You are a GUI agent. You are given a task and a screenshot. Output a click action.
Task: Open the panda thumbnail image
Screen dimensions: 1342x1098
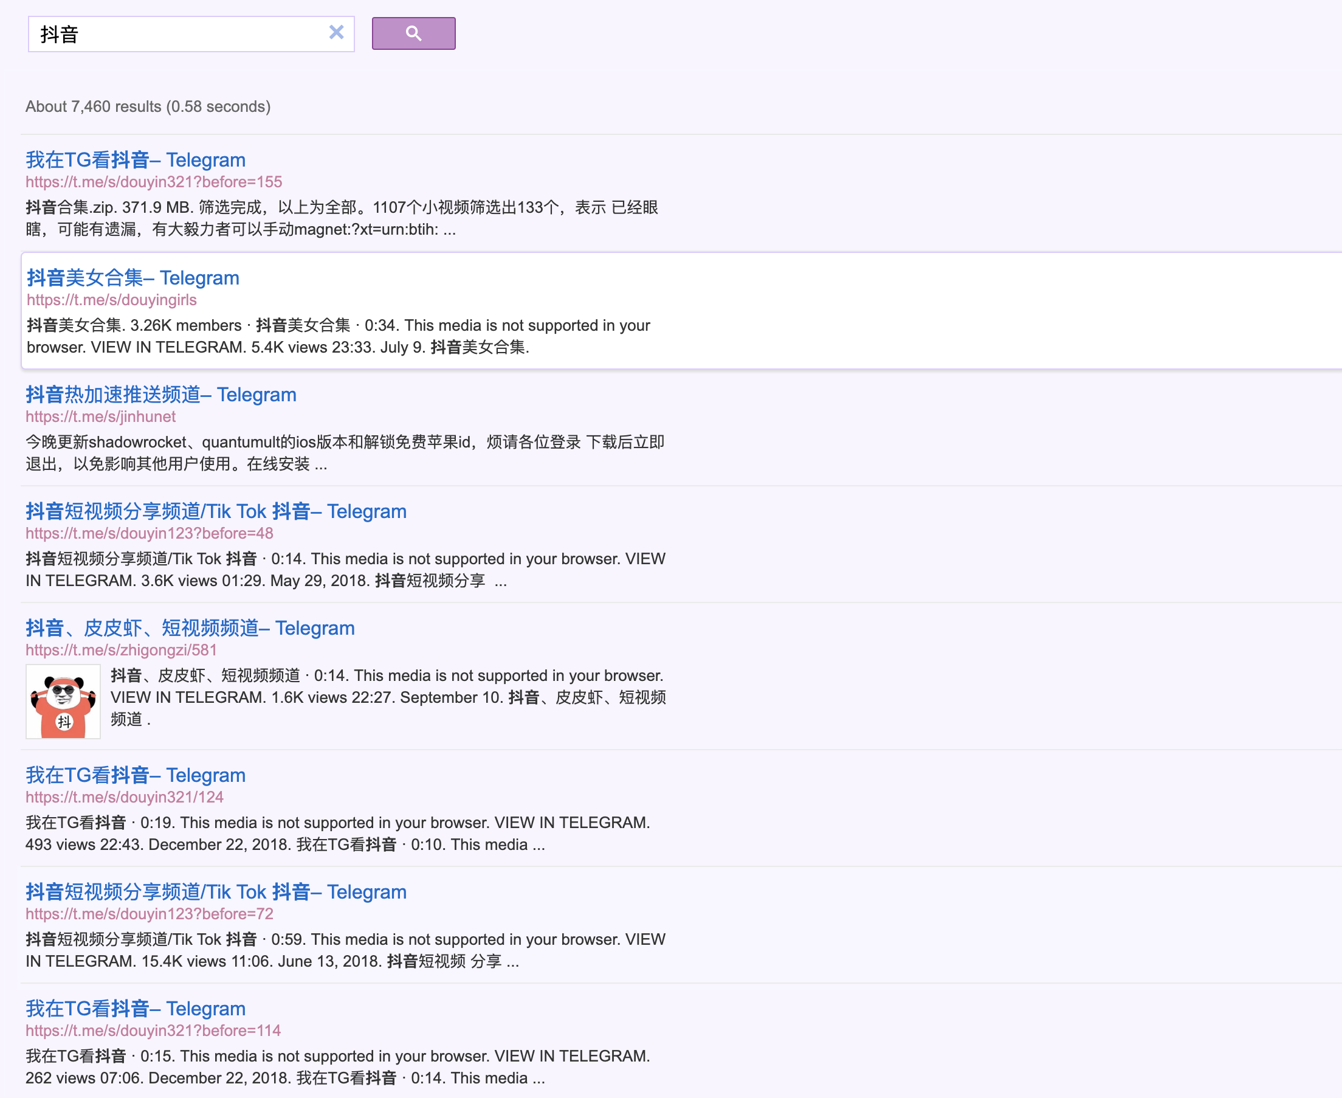(63, 701)
